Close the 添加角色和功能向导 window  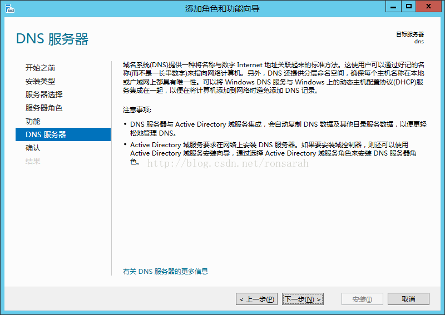[429, 7]
